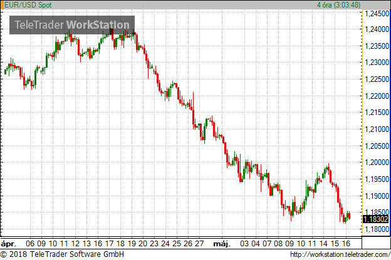
Task: Click the 1,22000 price axis label
Action: point(377,96)
